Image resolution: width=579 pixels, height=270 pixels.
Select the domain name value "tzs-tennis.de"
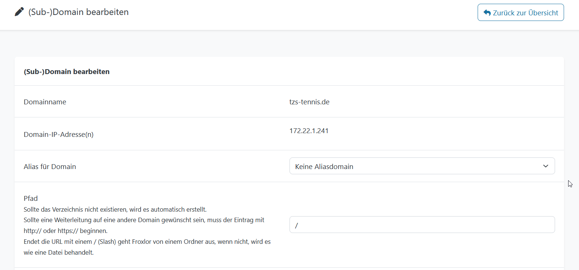click(309, 102)
